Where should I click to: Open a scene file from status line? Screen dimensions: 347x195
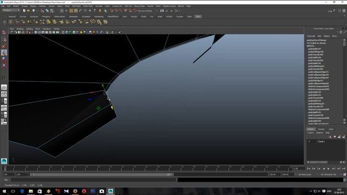(x=29, y=11)
